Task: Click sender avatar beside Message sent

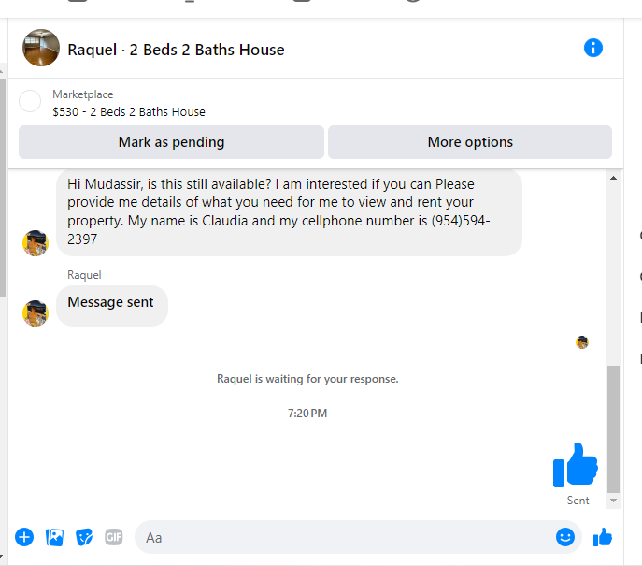Action: tap(36, 313)
